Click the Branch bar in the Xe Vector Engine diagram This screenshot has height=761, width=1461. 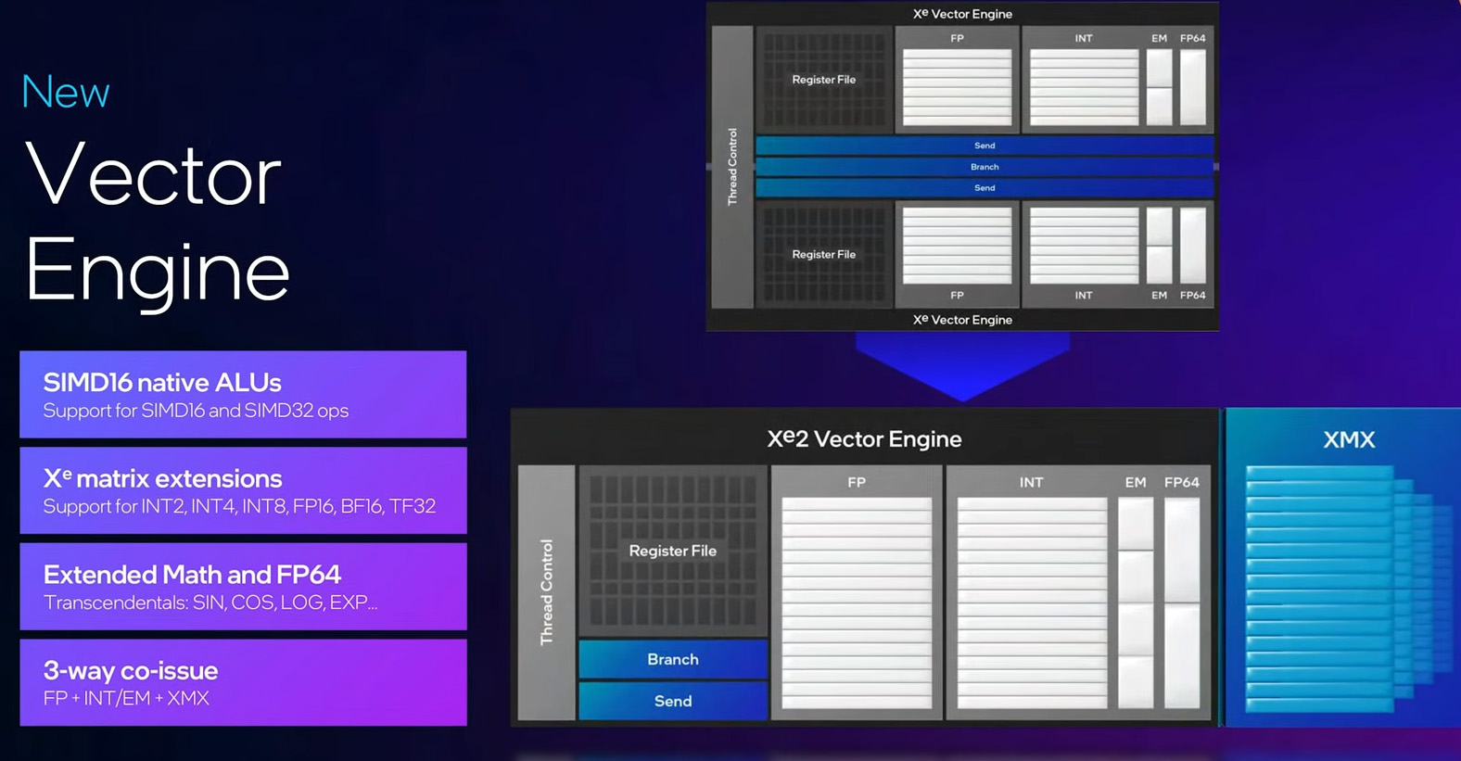click(x=985, y=167)
